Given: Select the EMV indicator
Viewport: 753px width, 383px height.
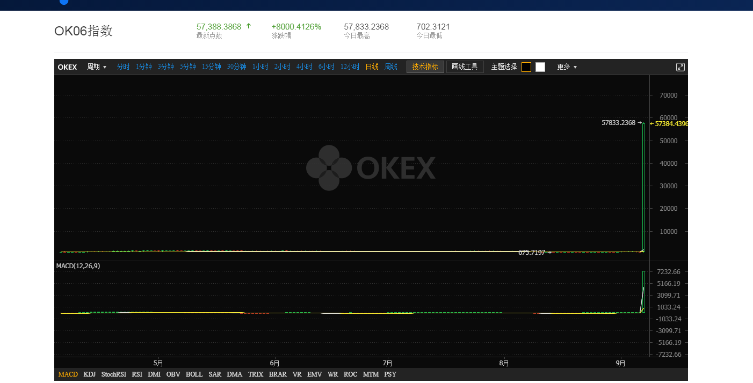Looking at the screenshot, I should pos(315,374).
